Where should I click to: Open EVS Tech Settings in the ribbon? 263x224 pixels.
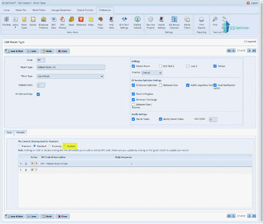pyautogui.click(x=124, y=23)
